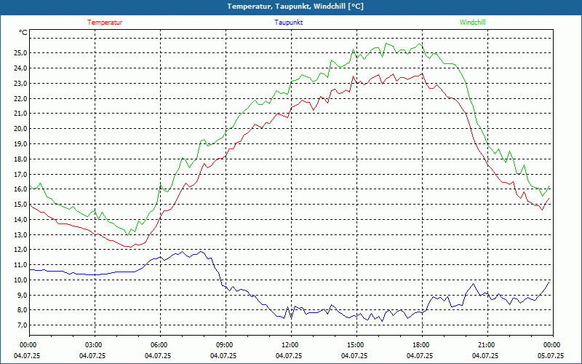Select the 15,0 y-axis tick label

pos(20,205)
